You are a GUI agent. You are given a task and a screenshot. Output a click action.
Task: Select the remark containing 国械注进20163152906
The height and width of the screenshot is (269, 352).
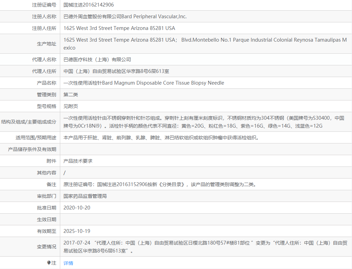pyautogui.click(x=160, y=184)
